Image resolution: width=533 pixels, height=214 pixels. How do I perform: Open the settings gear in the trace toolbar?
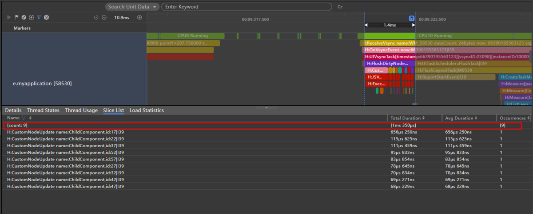(x=46, y=17)
